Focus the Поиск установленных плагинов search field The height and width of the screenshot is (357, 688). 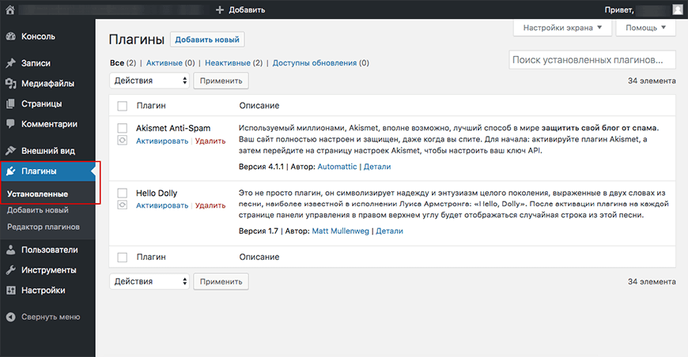[x=592, y=60]
